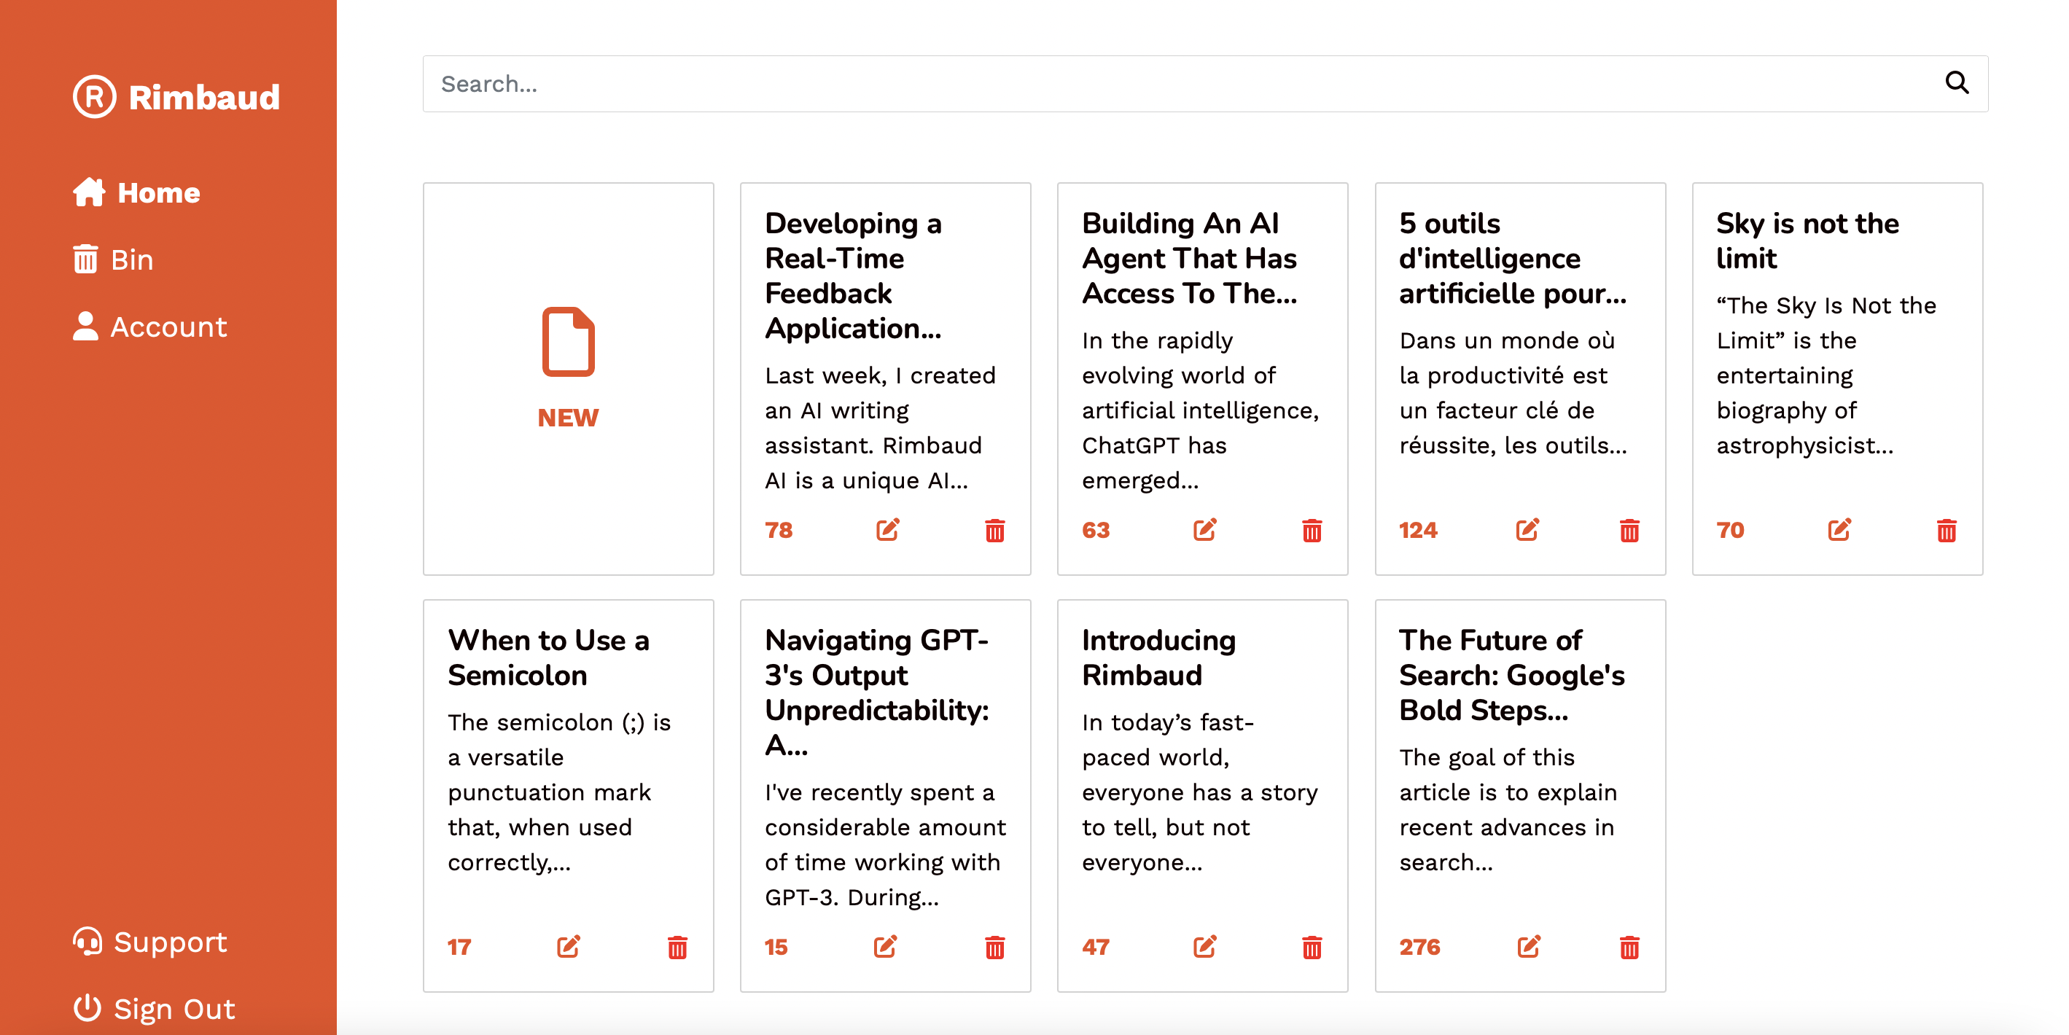Click excerpt starting 'I've recently spent'
The height and width of the screenshot is (1035, 2069).
pyautogui.click(x=885, y=845)
